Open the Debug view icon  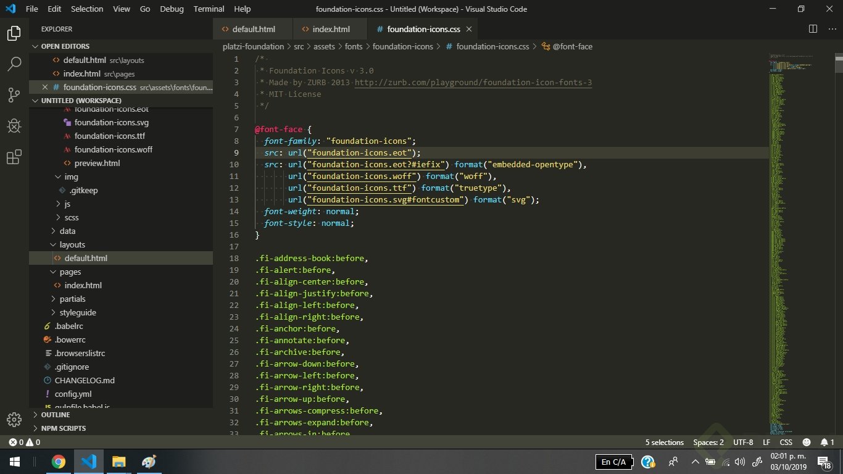tap(14, 126)
